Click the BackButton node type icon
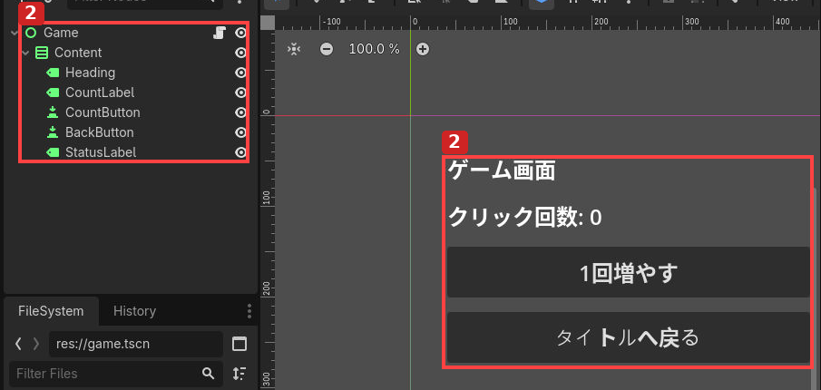The width and height of the screenshot is (821, 390). point(53,132)
